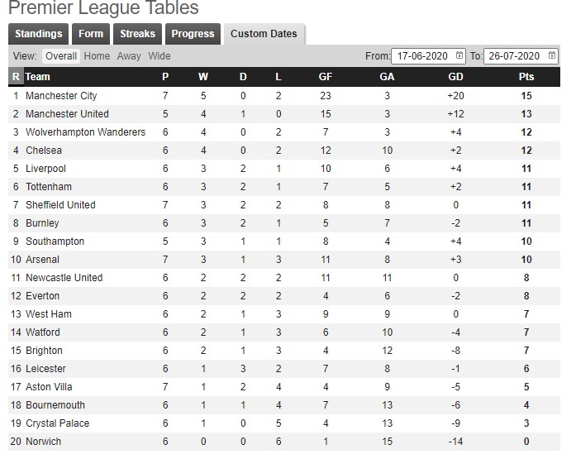This screenshot has height=459, width=576.
Task: Sort by the GD column header
Action: (x=455, y=77)
